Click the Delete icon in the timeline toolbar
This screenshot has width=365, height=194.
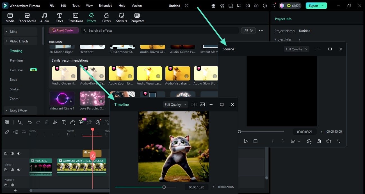coord(47,122)
